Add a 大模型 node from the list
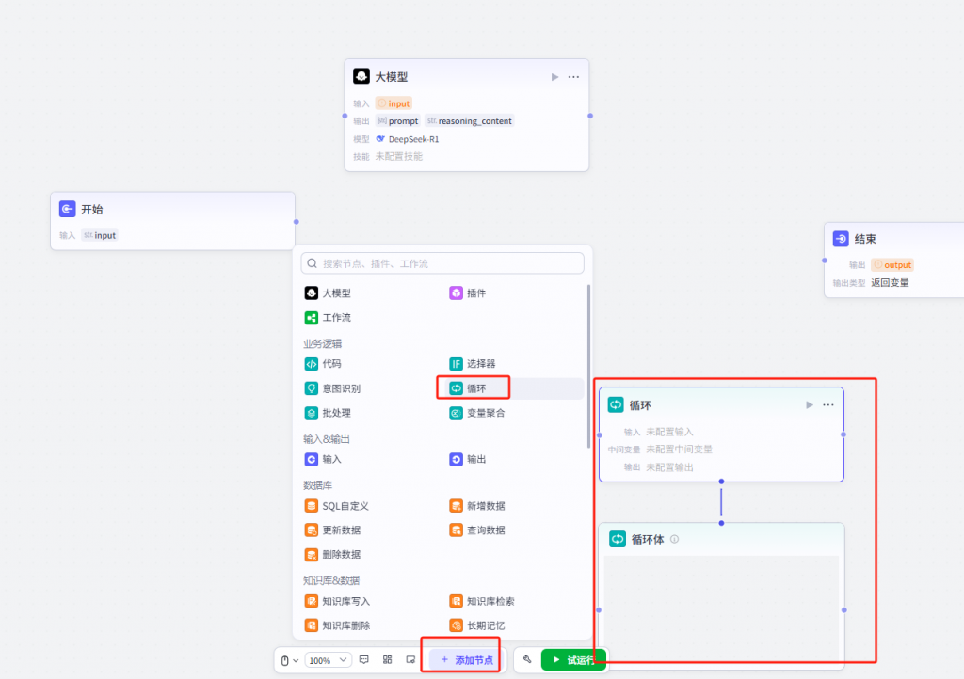 329,292
